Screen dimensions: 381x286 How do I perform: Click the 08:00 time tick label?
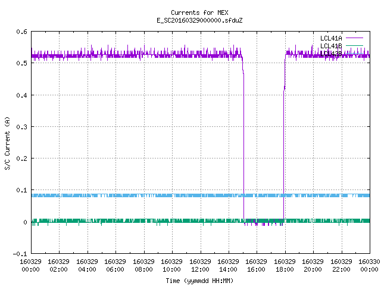(143, 270)
